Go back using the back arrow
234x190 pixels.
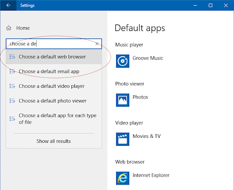pyautogui.click(x=8, y=5)
